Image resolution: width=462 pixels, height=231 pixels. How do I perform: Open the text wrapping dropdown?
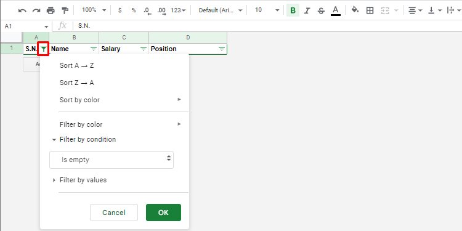[454, 10]
